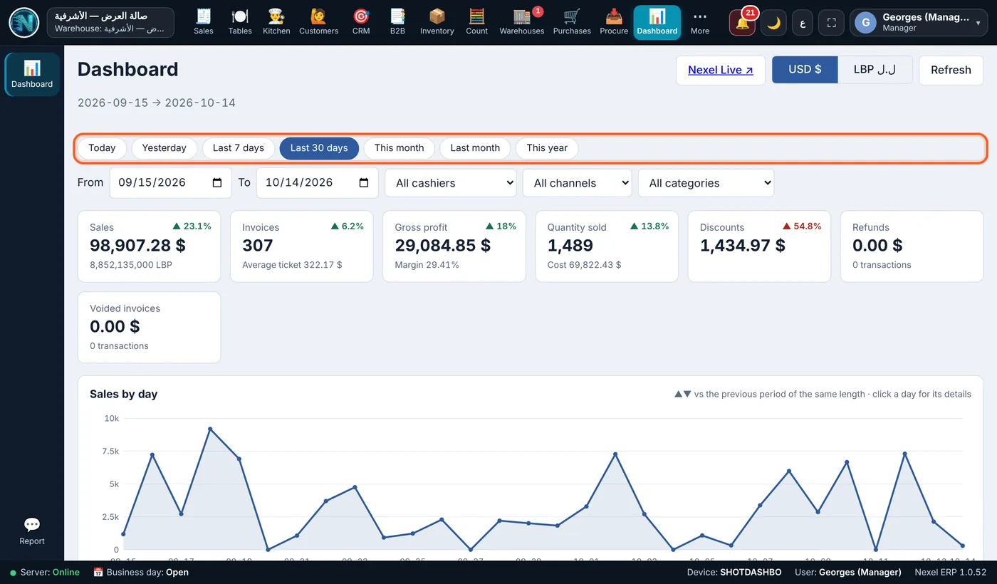Open the Report chat icon in sidebar

click(32, 531)
